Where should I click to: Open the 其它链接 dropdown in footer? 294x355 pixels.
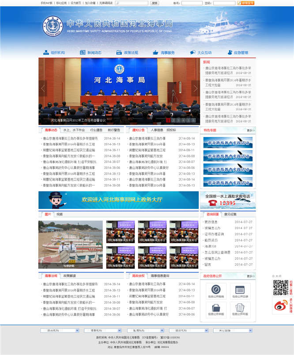(x=233, y=330)
